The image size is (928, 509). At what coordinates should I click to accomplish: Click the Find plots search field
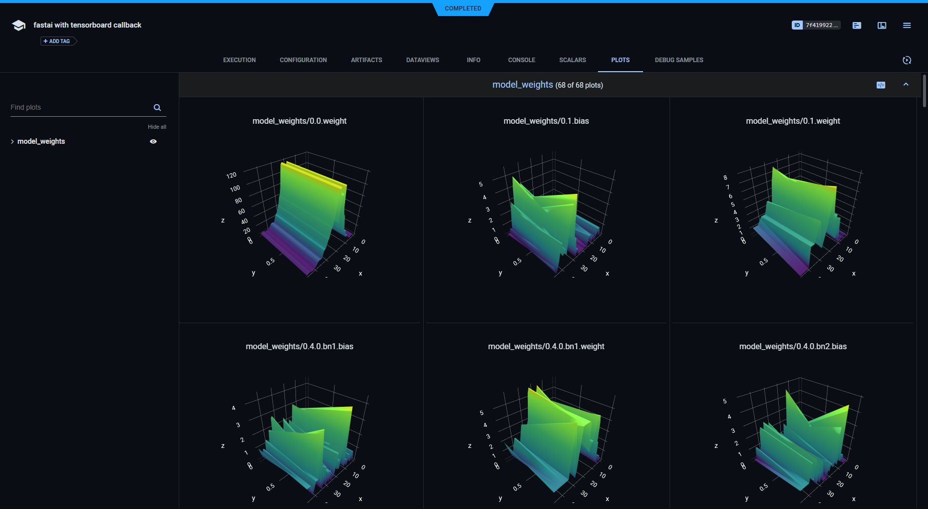click(80, 108)
